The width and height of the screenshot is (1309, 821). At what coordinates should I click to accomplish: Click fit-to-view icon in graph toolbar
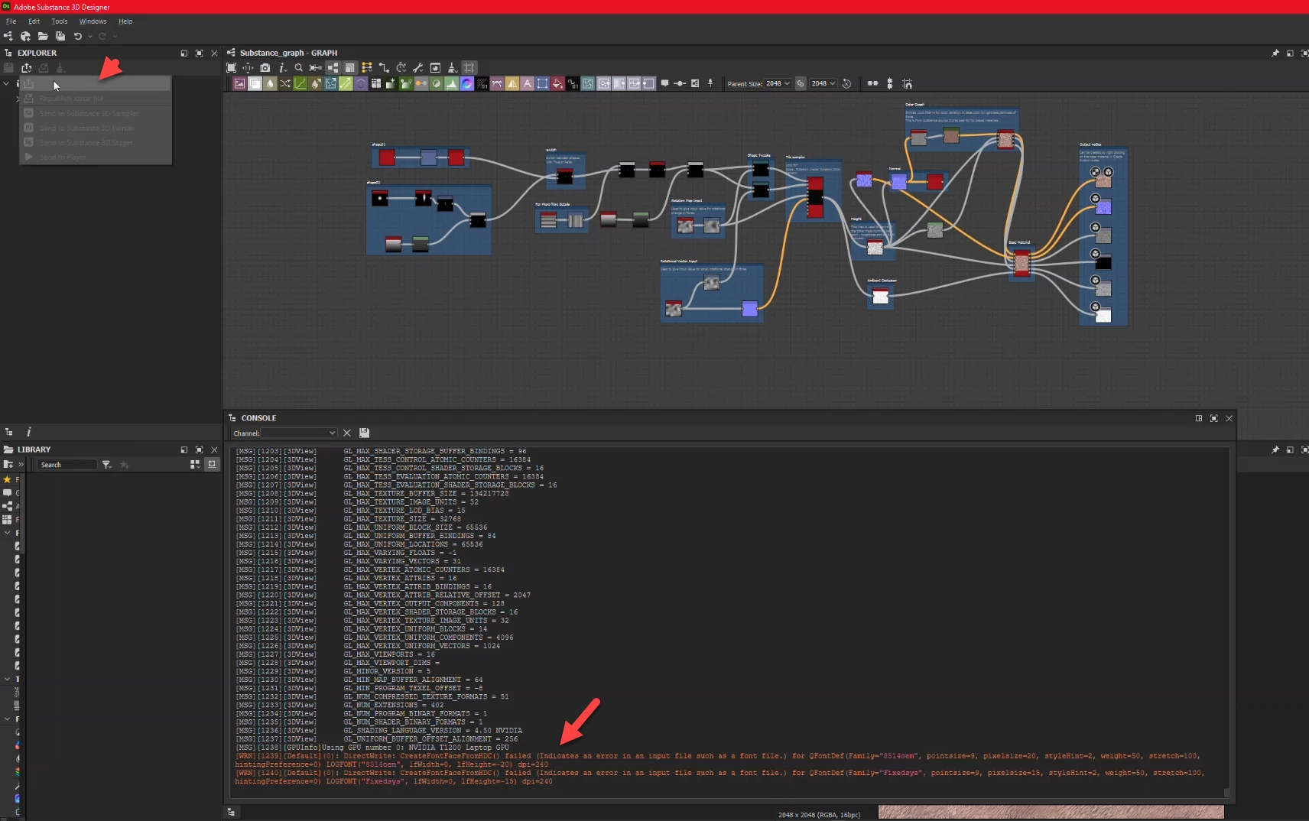pyautogui.click(x=231, y=68)
